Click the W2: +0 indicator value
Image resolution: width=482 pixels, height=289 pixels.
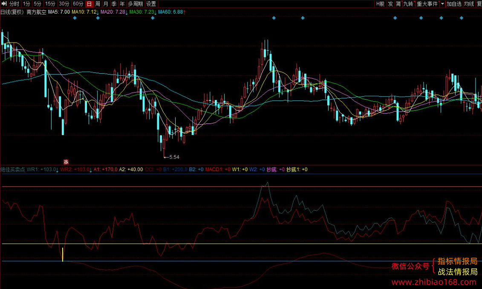tap(257, 169)
